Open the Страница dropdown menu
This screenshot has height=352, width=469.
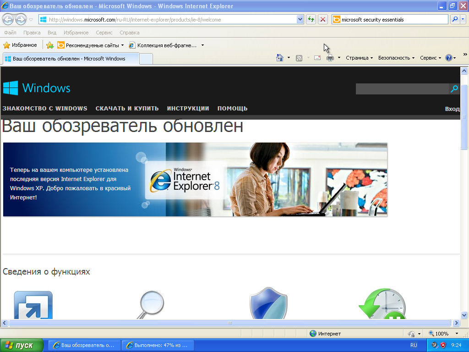point(359,58)
